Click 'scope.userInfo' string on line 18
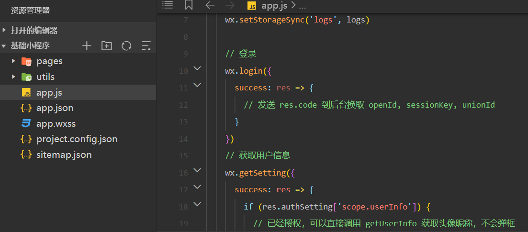 pos(375,207)
